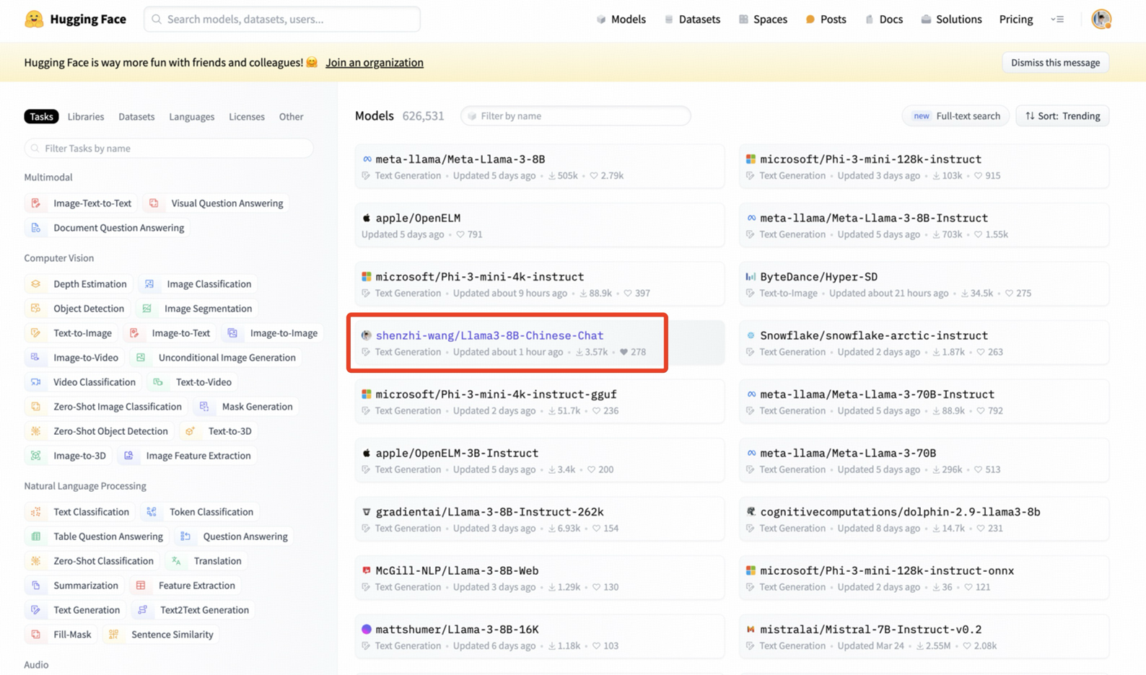Open Snowflake/snowflake-arctic-instruct model
Image resolution: width=1146 pixels, height=675 pixels.
coord(924,343)
